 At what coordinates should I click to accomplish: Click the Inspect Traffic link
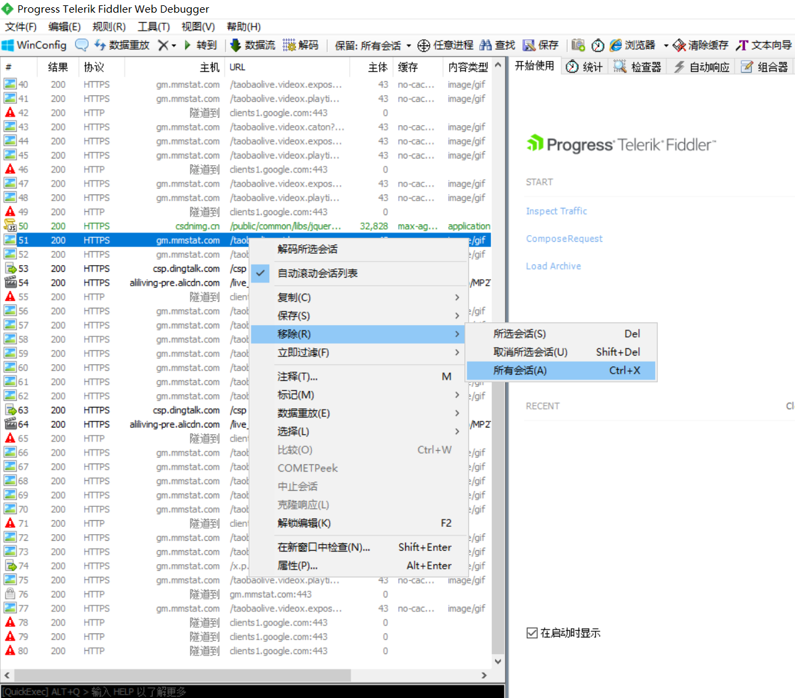coord(556,210)
